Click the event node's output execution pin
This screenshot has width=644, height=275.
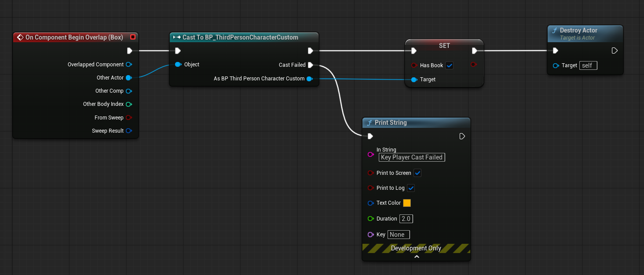pyautogui.click(x=130, y=51)
